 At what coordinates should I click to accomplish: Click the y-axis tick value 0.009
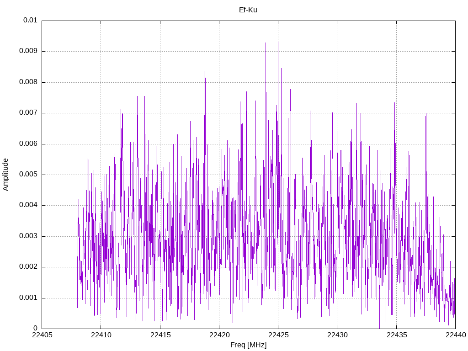28,51
